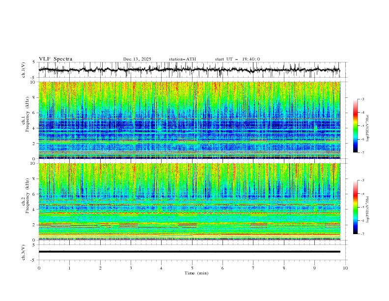
Task: Click inside the ch.2 spectrogram panel
Action: click(x=190, y=202)
